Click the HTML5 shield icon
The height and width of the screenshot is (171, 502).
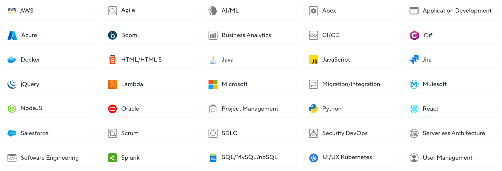point(112,60)
